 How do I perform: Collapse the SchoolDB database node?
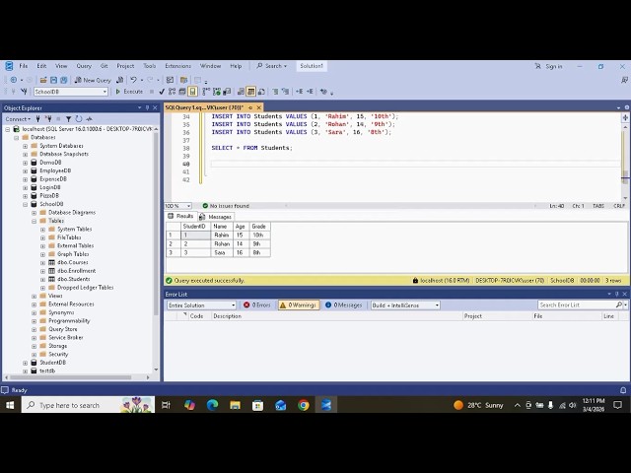[x=25, y=204]
